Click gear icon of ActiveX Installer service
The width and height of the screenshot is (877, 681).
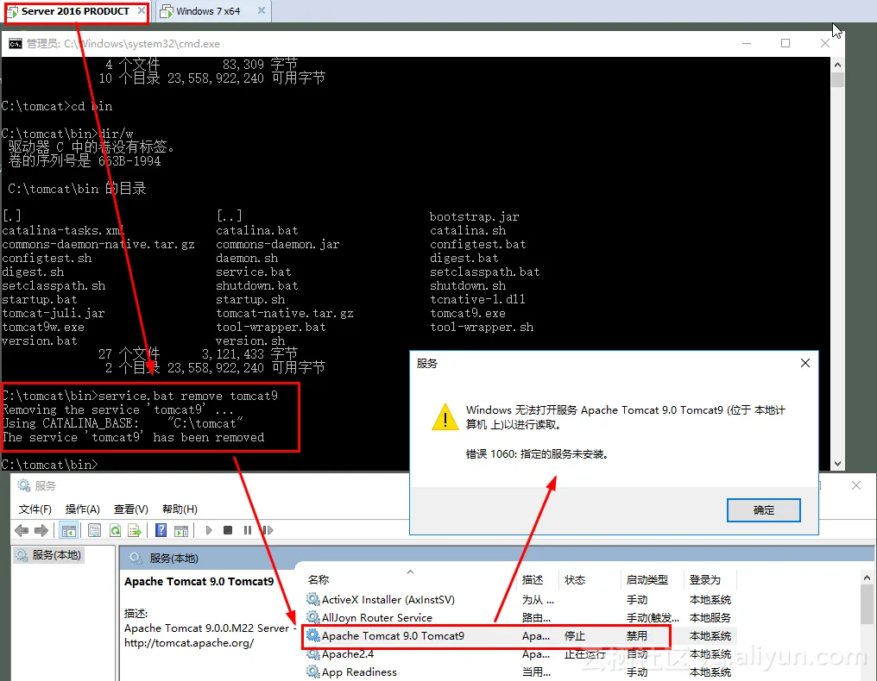[x=313, y=599]
